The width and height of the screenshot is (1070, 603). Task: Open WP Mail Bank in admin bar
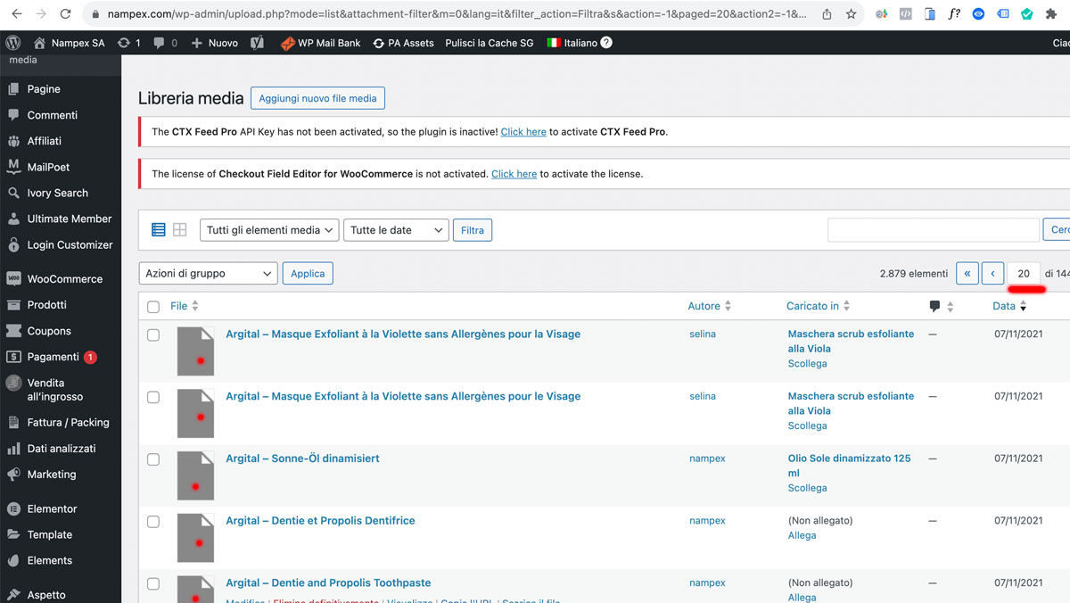point(321,43)
